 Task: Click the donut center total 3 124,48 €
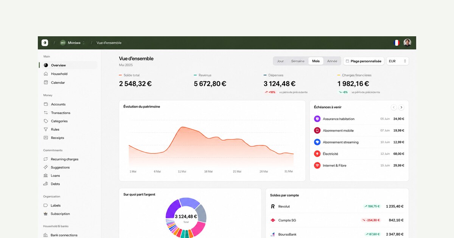coord(186,217)
